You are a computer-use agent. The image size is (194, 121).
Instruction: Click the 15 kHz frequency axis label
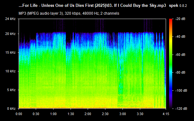point(10,52)
